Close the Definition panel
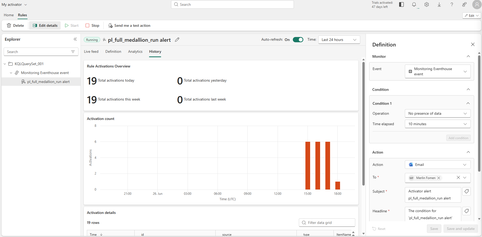 pos(473,44)
